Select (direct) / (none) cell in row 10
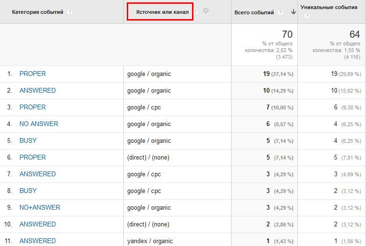 [148, 225]
